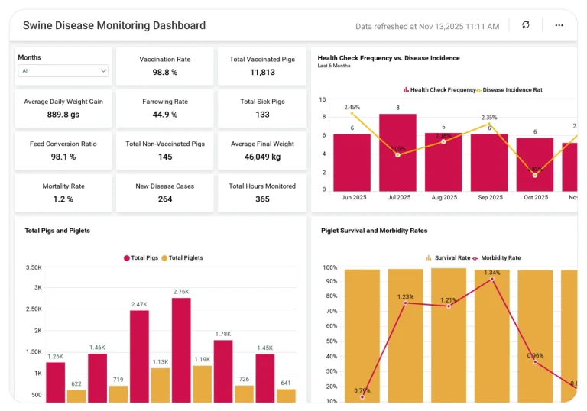
Task: Click the Mortality Rate 1.2 % value
Action: 63,199
